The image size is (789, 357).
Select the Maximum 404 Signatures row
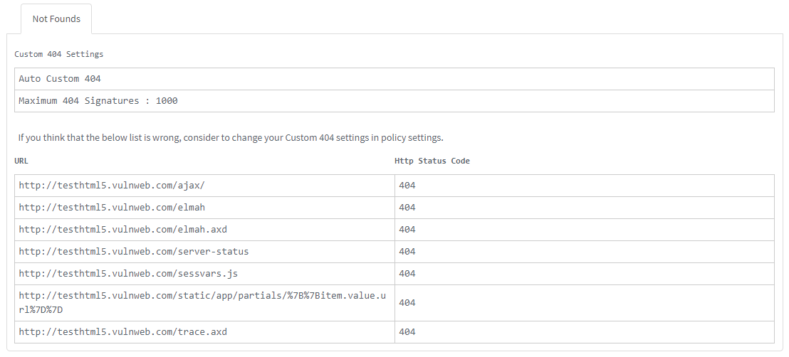click(x=98, y=101)
